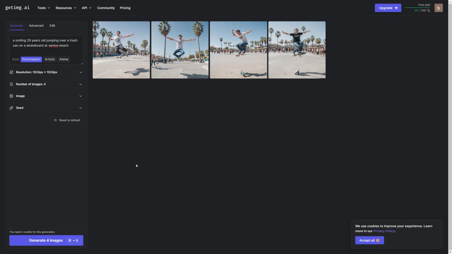The image size is (452, 254).
Task: Expand the Image section chevron
Action: point(81,96)
